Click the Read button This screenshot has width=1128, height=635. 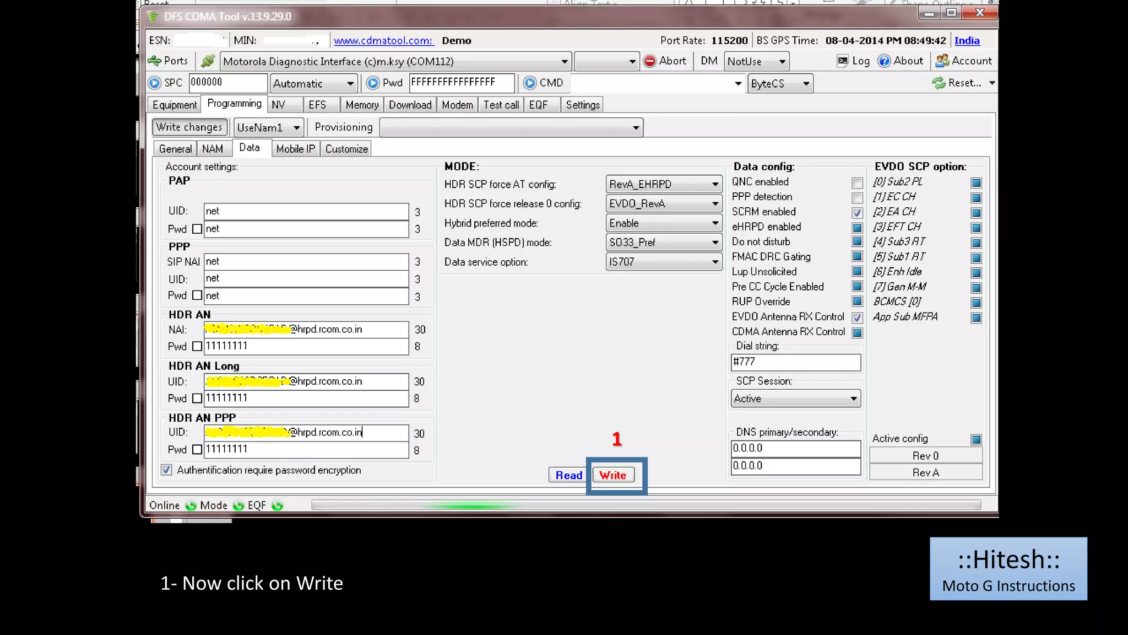click(569, 475)
